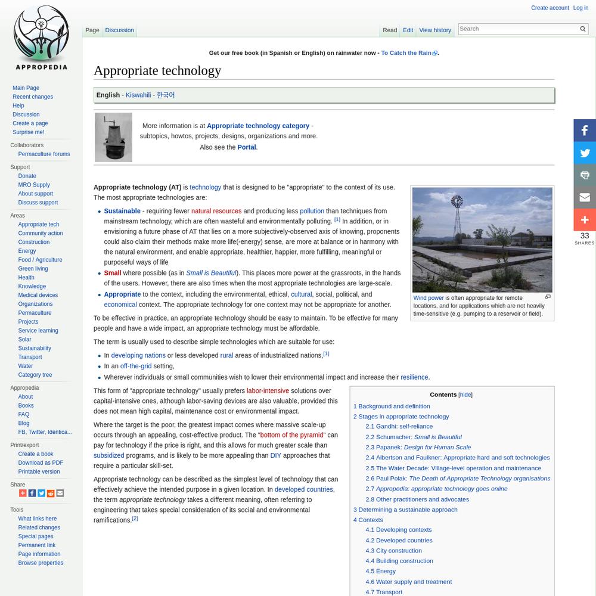
Task: Open Printable version link
Action: [39, 471]
